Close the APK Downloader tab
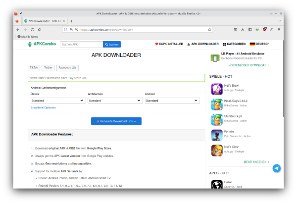 [x=64, y=21]
